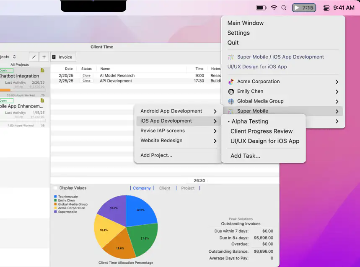Open macOS Control Center icon

pos(327,8)
